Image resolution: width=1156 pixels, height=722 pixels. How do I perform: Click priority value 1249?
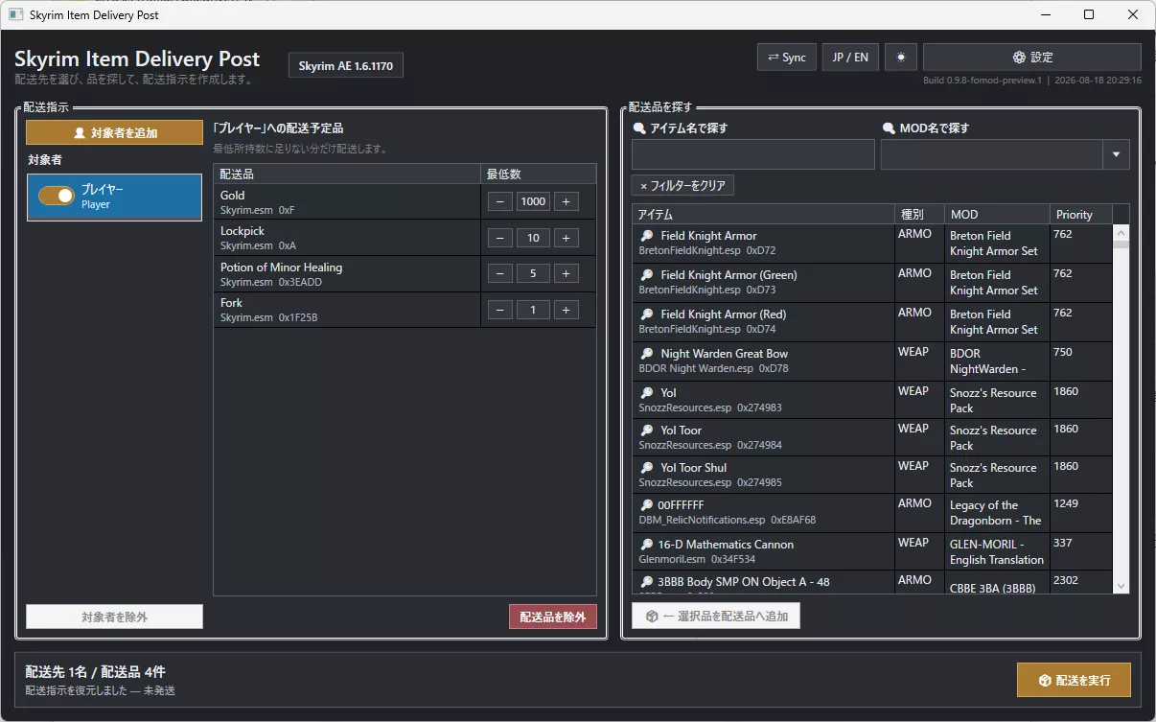tap(1066, 503)
